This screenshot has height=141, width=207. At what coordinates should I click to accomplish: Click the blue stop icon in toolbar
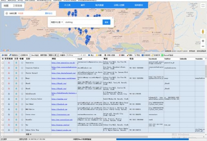click(89, 55)
